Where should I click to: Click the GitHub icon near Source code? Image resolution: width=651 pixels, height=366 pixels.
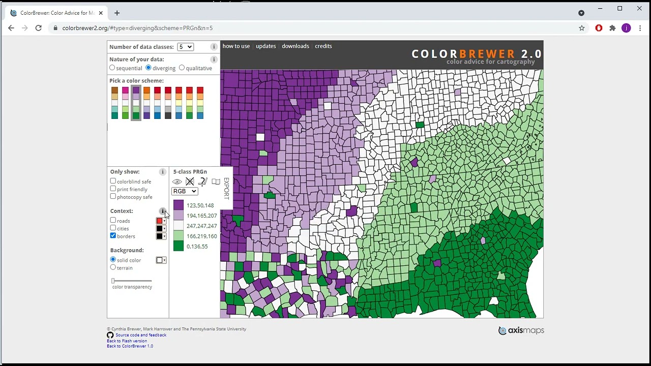110,335
